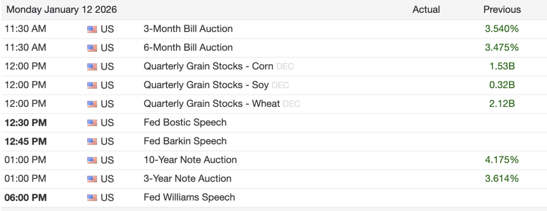Click the US flag beside 3-Month Bill Auction
547x211 pixels.
[92, 29]
